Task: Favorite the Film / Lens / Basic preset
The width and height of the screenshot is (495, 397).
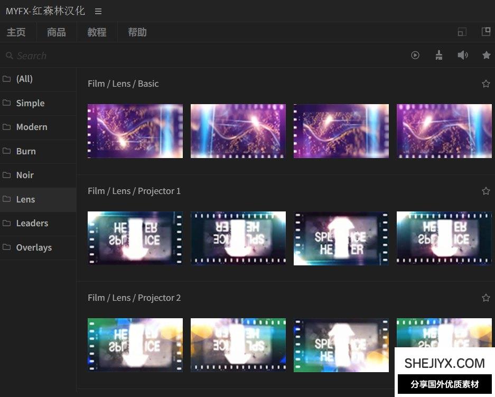Action: (486, 84)
